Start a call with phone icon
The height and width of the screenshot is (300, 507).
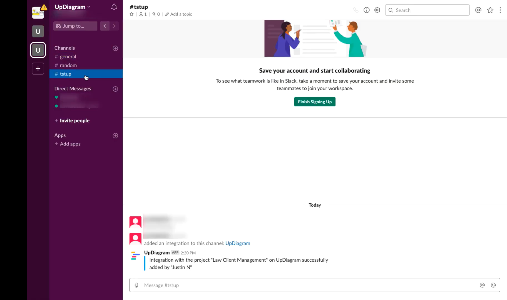tap(356, 10)
